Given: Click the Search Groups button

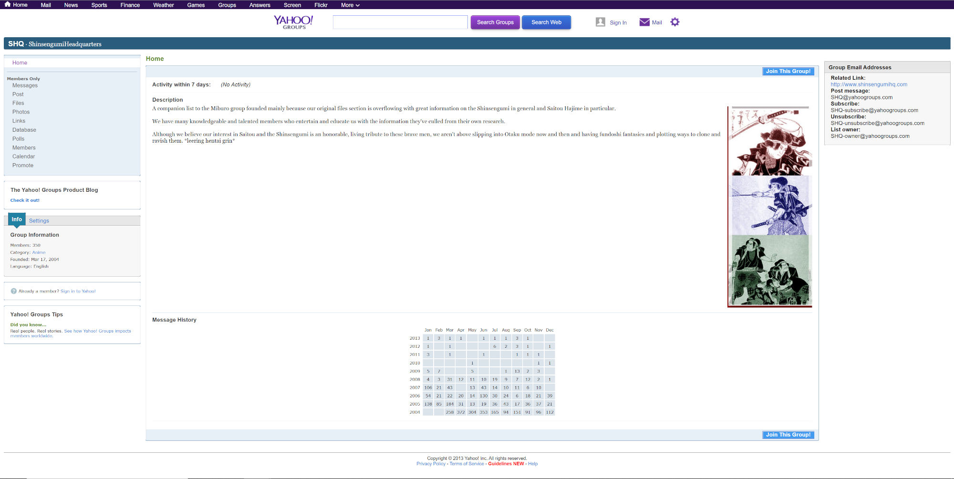Looking at the screenshot, I should click(495, 22).
